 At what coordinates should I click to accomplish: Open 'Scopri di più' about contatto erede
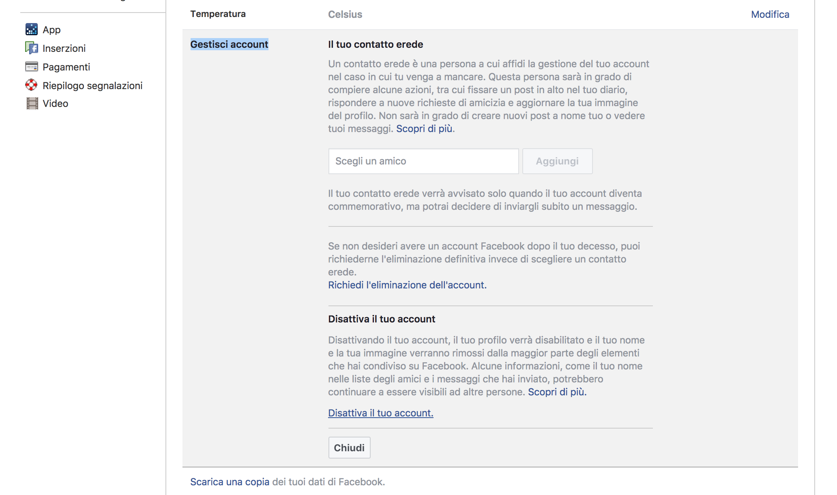click(424, 128)
